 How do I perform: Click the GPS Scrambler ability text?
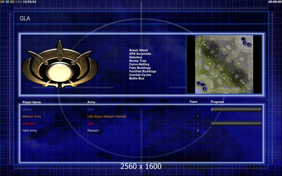140,54
